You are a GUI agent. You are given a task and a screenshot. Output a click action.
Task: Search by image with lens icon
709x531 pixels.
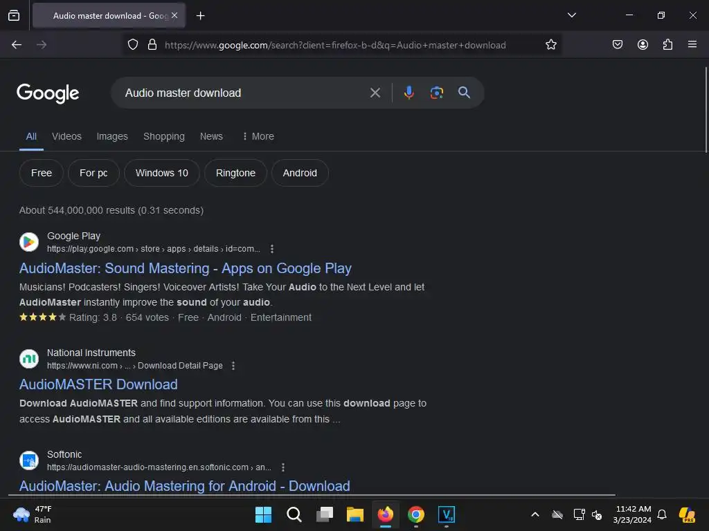[x=436, y=93]
